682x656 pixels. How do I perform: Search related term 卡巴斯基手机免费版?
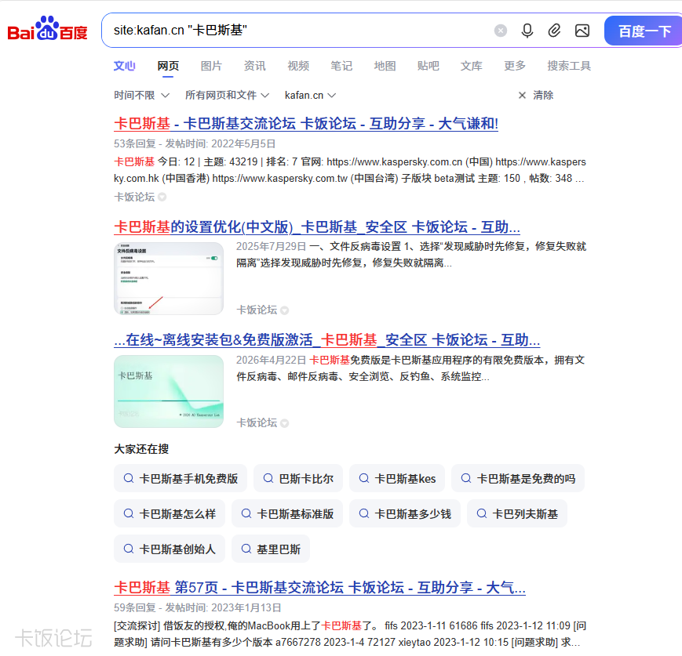(181, 478)
